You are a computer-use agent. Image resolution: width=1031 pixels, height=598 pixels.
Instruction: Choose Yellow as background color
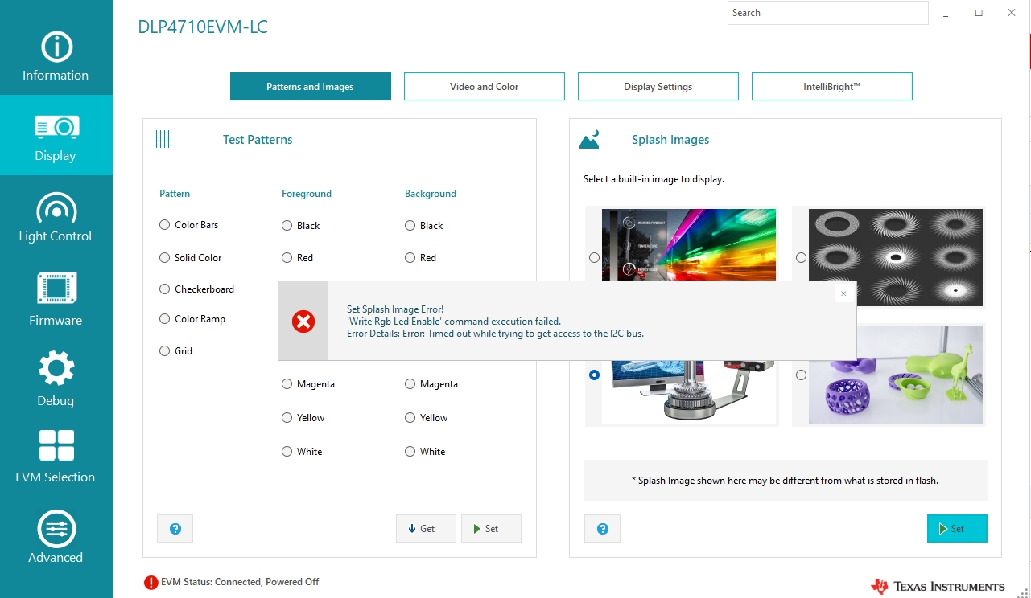click(x=410, y=418)
